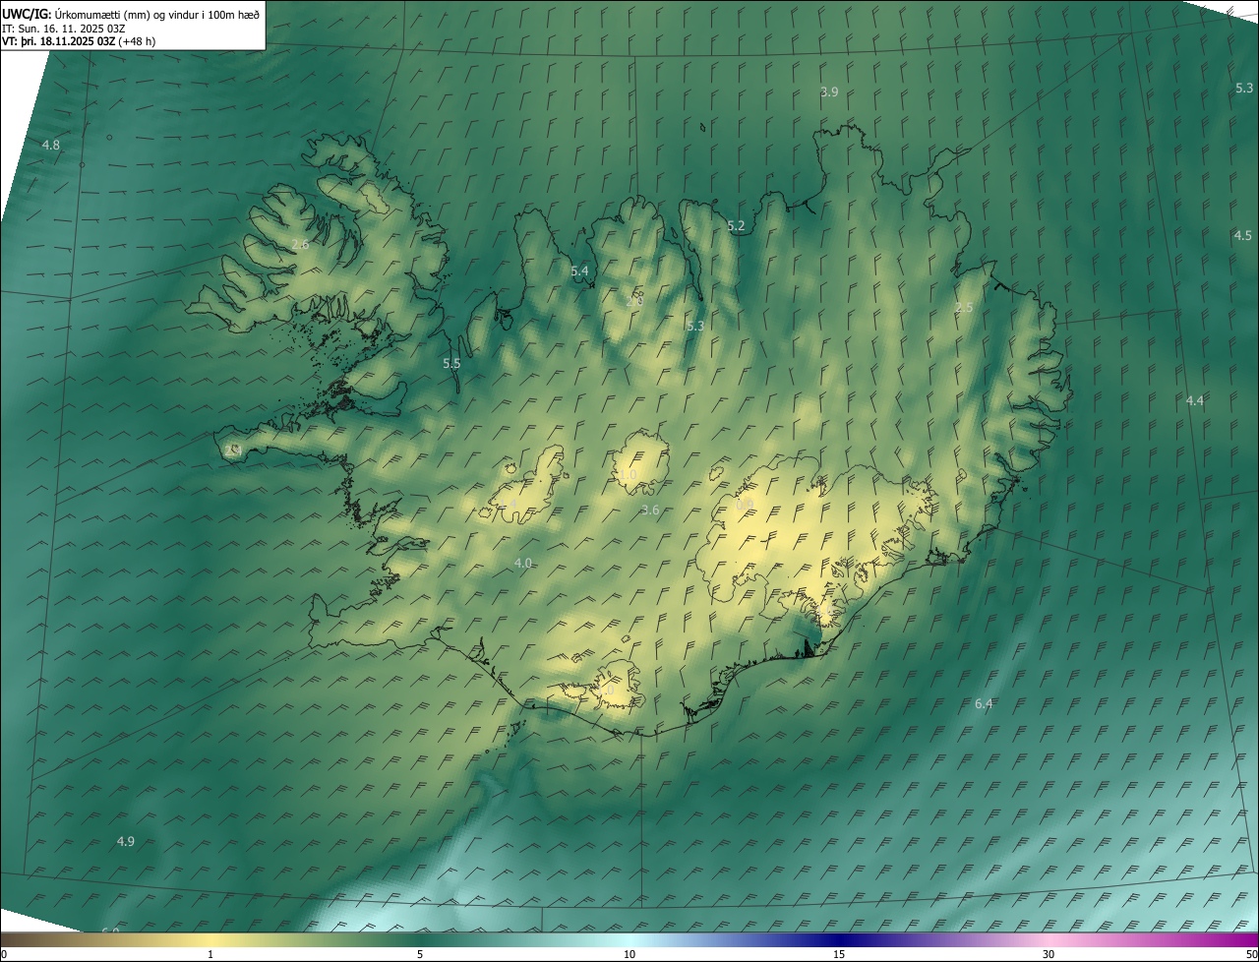The image size is (1259, 962).
Task: Click the 3.9 value north of Iceland
Action: click(829, 91)
